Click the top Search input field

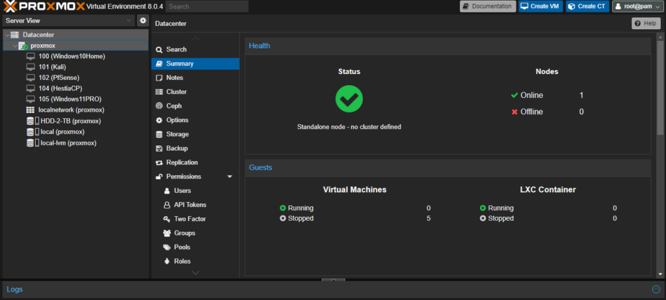207,6
